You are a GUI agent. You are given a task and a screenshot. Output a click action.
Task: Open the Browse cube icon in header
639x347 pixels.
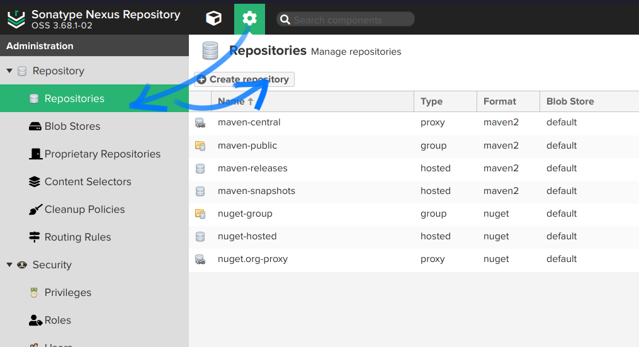coord(214,19)
